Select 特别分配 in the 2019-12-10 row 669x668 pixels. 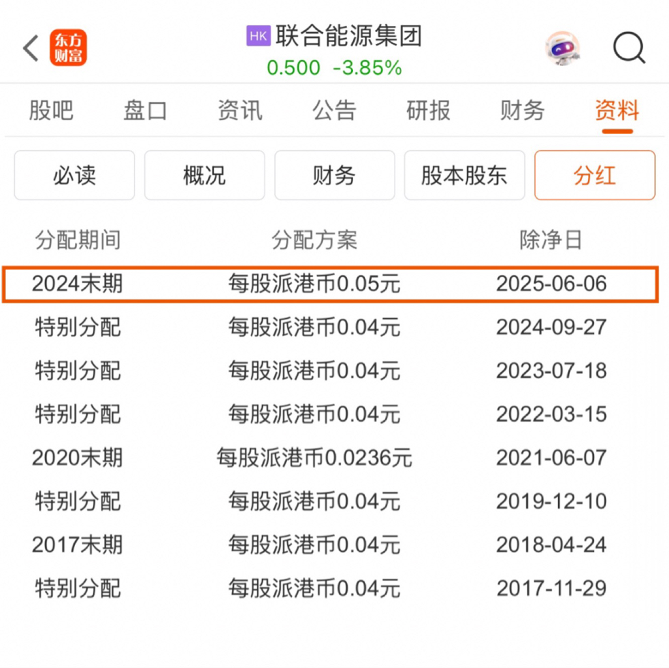tap(78, 501)
